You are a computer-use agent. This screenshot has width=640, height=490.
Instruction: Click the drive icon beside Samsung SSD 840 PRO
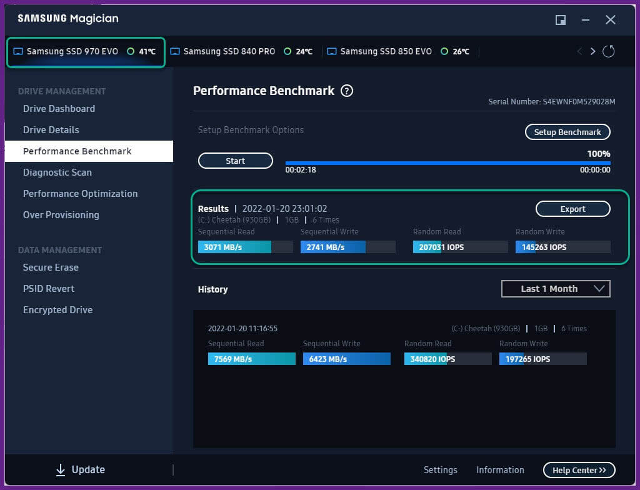click(175, 51)
